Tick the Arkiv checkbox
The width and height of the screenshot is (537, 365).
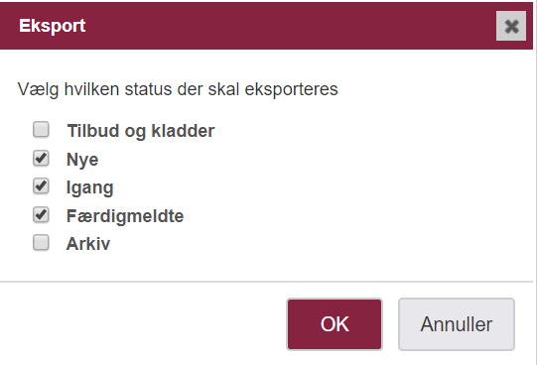click(x=41, y=243)
